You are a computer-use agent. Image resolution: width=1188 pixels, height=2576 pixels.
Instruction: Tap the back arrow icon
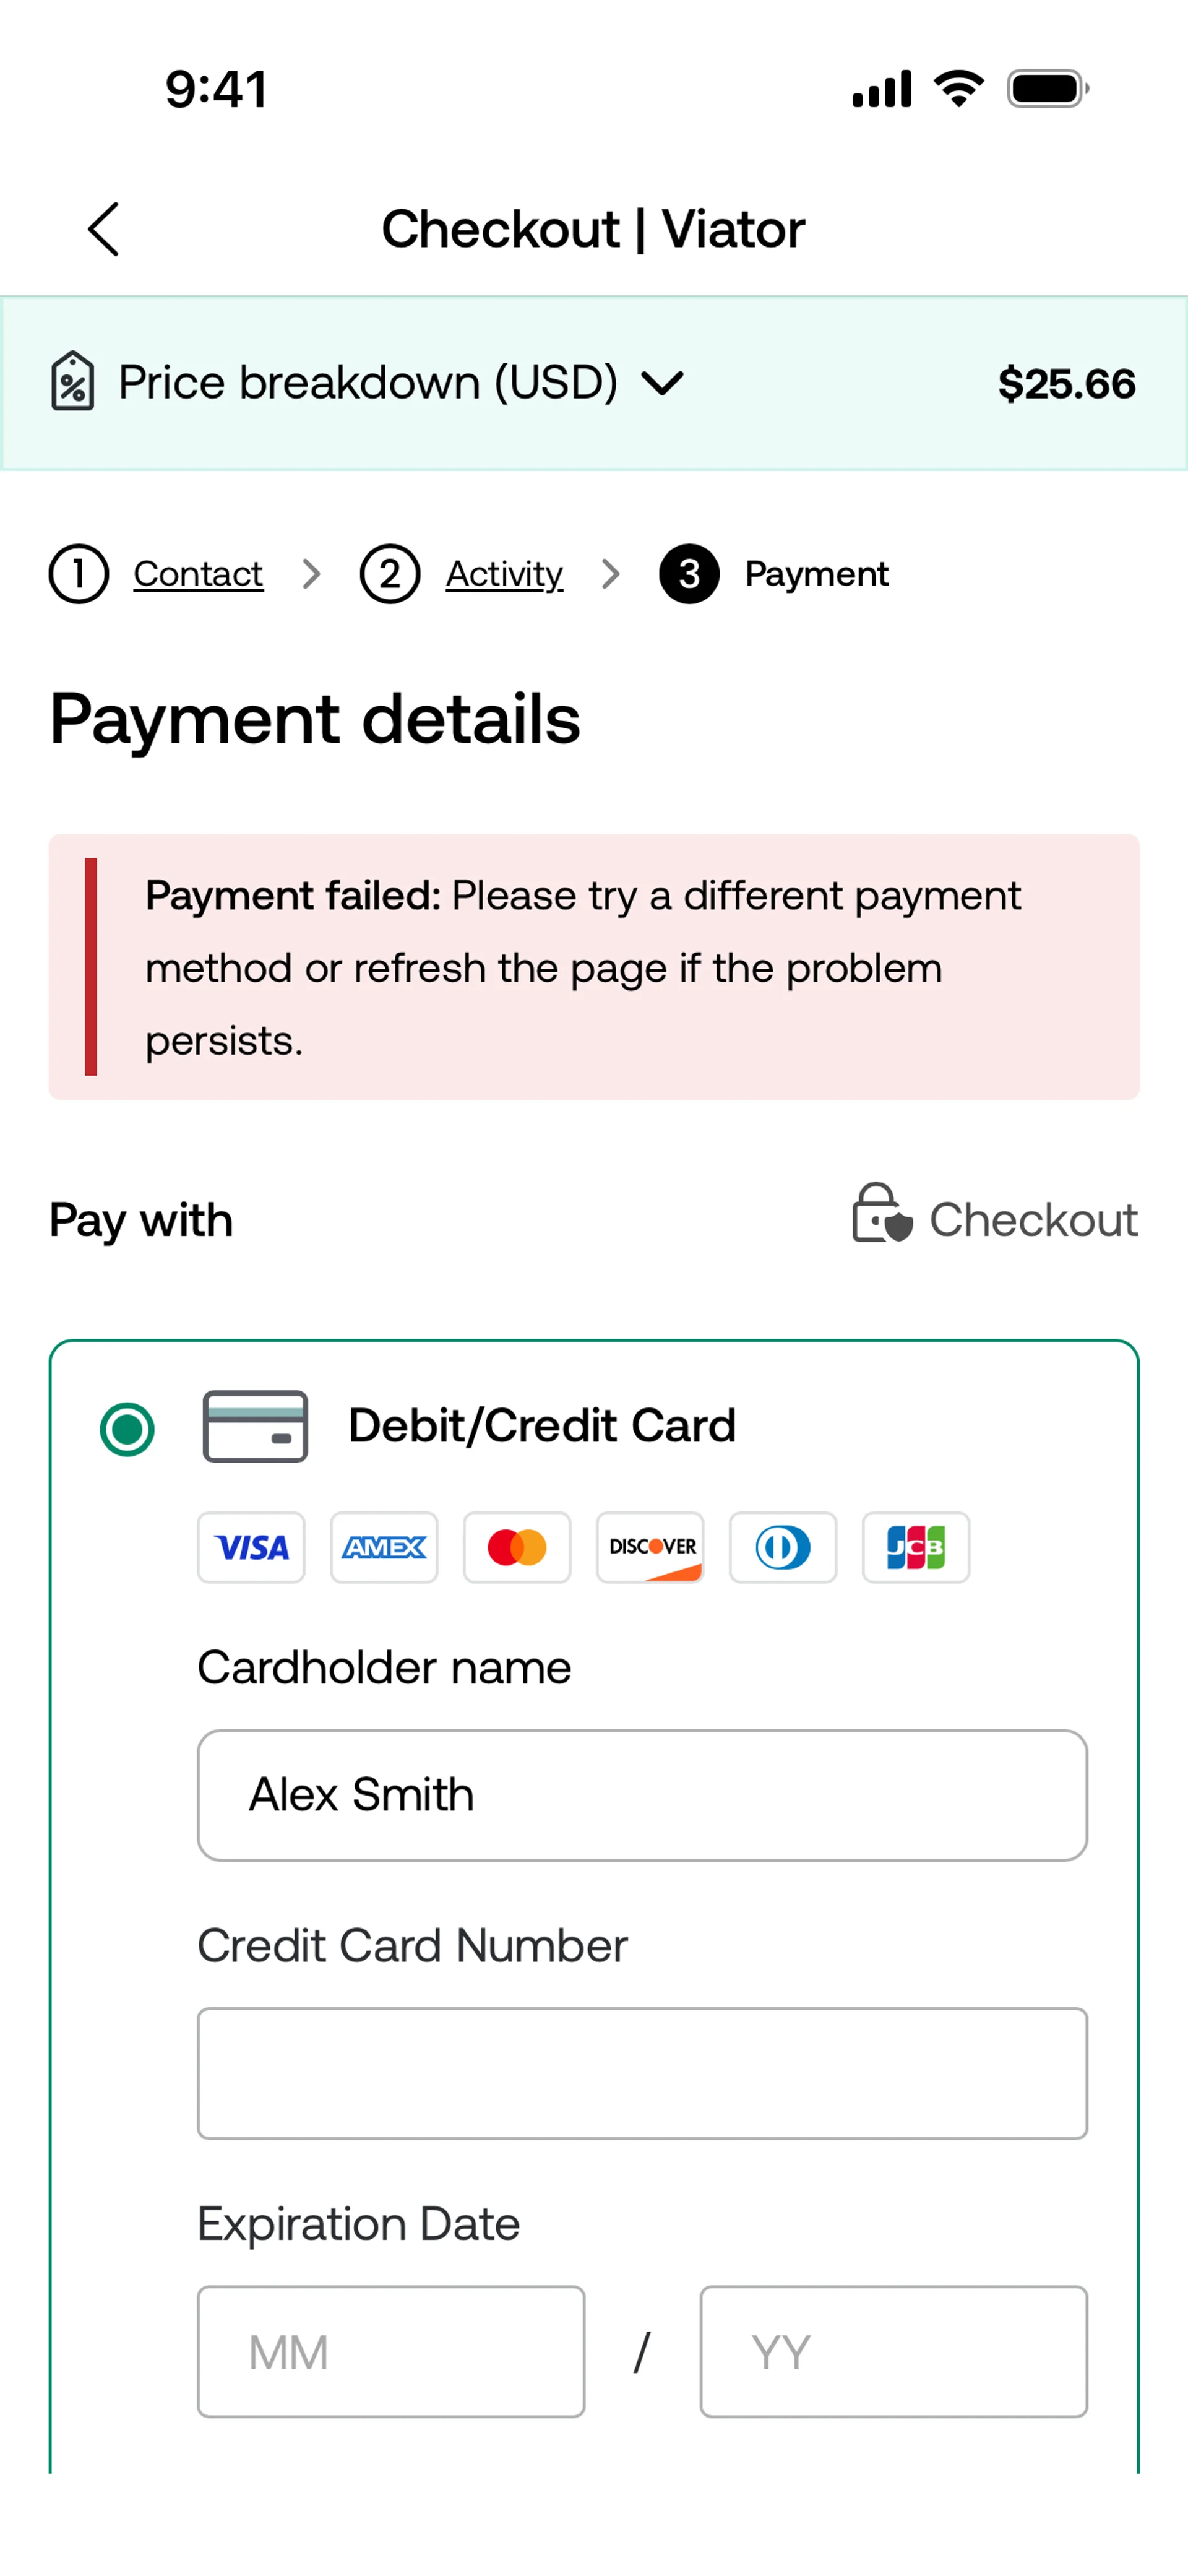[x=104, y=229]
